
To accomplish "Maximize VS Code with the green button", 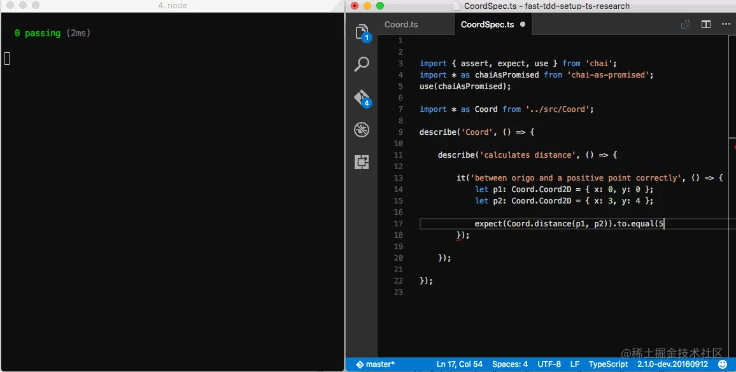I will point(380,6).
